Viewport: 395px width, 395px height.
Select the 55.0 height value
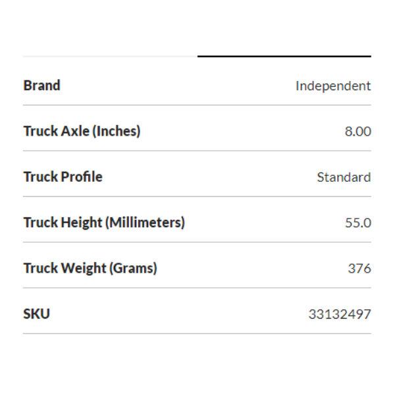(x=357, y=223)
